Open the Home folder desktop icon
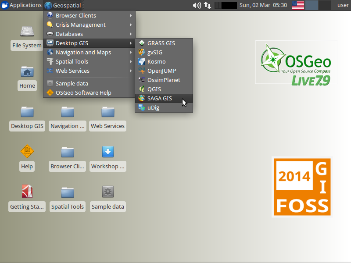 (x=27, y=72)
